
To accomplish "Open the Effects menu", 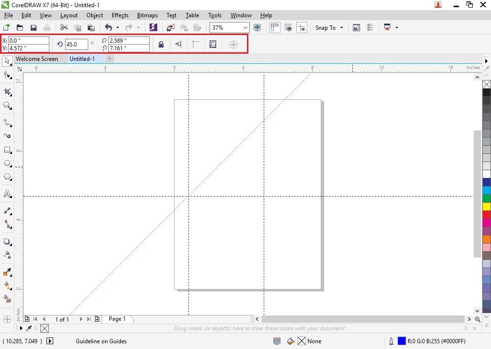I will tap(120, 15).
